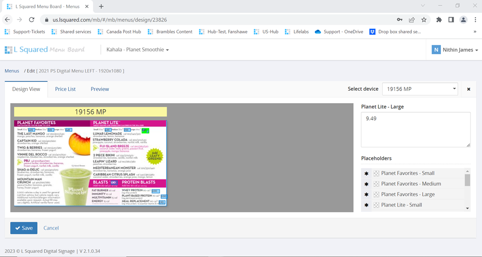
Task: Select the Planet Favorites - Large placeholder
Action: point(408,194)
